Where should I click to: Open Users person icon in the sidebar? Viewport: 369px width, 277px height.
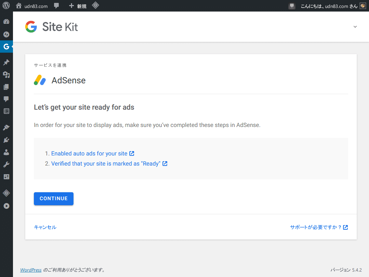(x=6, y=152)
